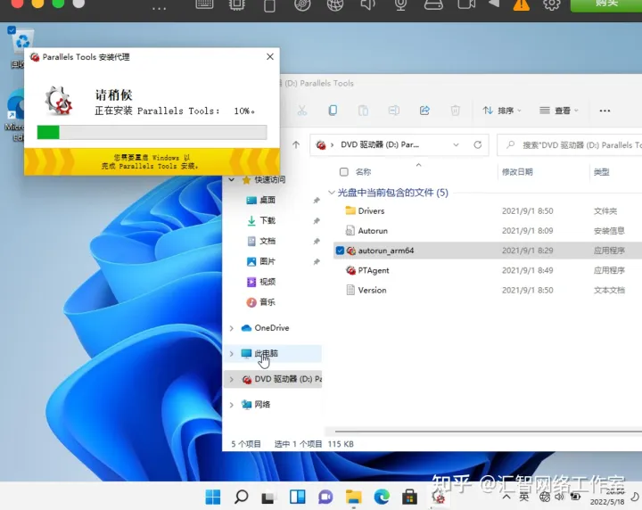
Task: Click the orange warning triangle in Parallels top bar
Action: click(522, 4)
